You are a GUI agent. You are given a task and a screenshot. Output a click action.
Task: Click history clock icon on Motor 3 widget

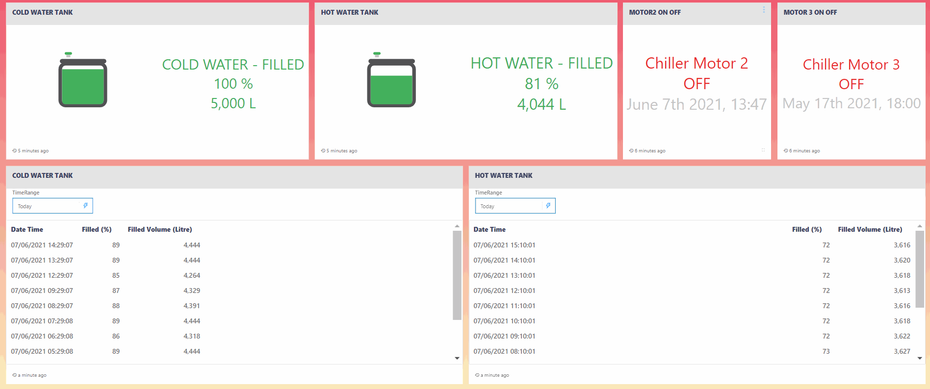pos(786,151)
